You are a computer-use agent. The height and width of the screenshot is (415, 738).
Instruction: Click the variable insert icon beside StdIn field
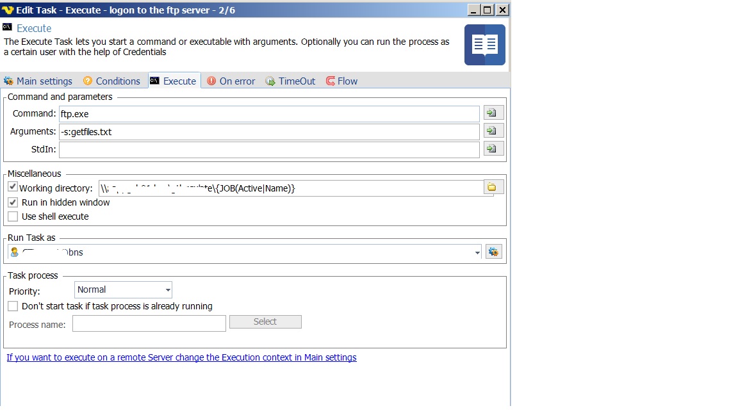[493, 149]
